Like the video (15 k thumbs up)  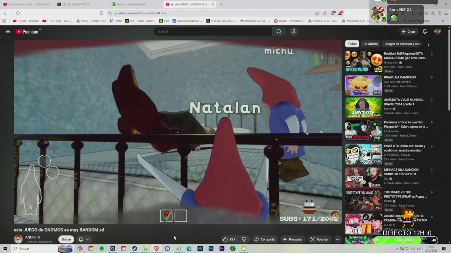229,239
